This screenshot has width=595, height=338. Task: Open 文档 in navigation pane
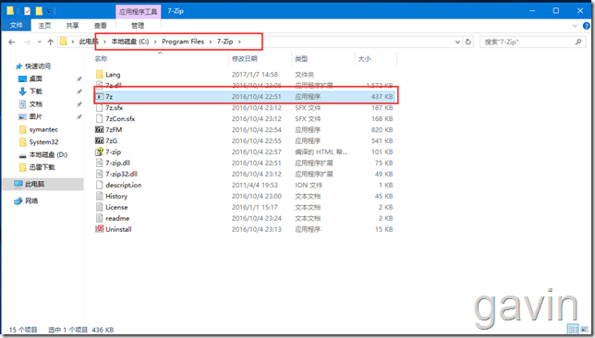[36, 104]
